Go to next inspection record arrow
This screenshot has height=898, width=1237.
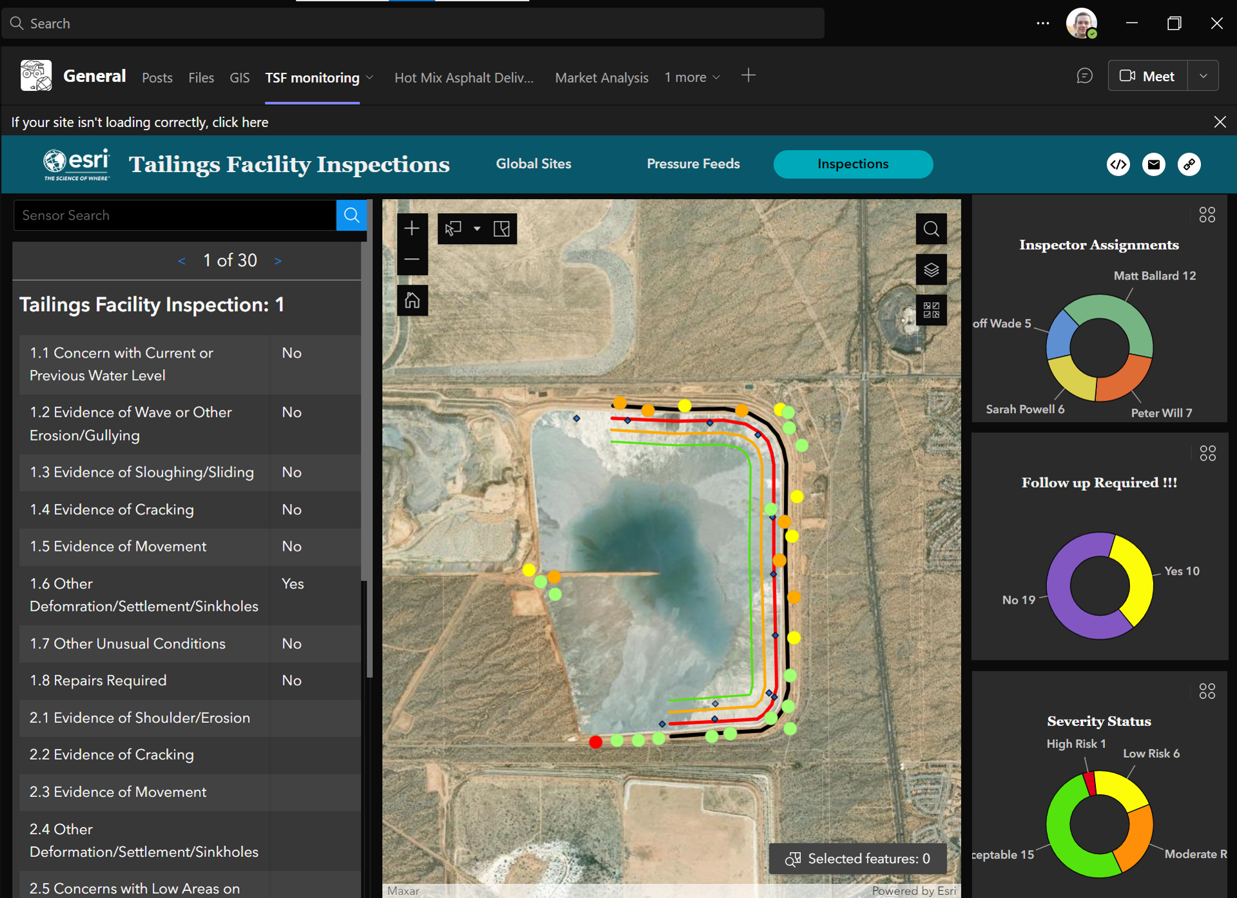point(278,261)
